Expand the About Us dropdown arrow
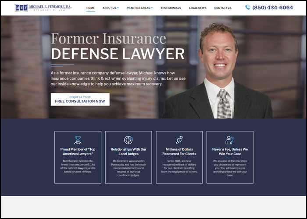 coord(118,8)
